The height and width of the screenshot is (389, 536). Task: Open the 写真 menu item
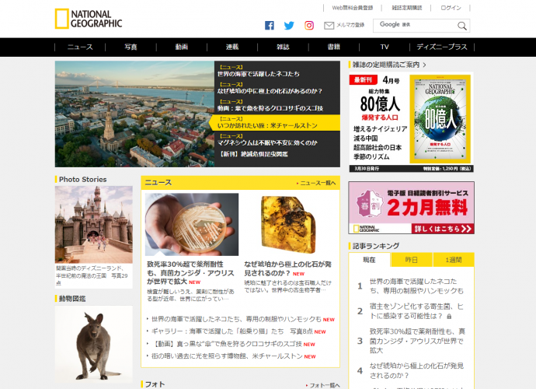point(131,47)
